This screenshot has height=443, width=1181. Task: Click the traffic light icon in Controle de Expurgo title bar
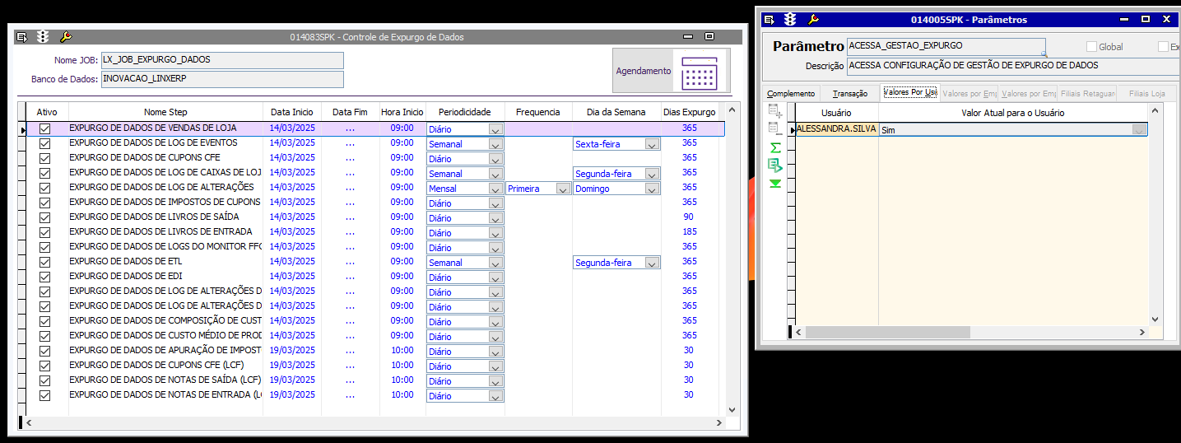(x=43, y=37)
